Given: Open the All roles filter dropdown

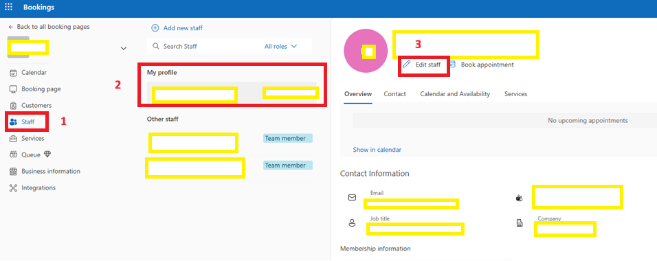Looking at the screenshot, I should pos(280,47).
